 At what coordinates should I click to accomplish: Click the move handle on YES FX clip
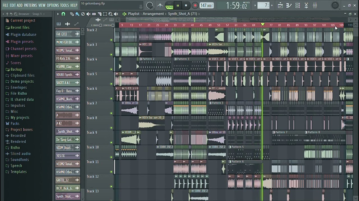(x=77, y=156)
